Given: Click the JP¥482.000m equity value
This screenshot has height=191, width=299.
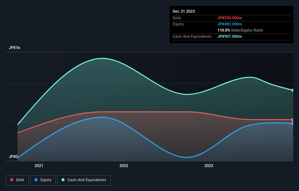Looking at the screenshot, I should point(229,24).
